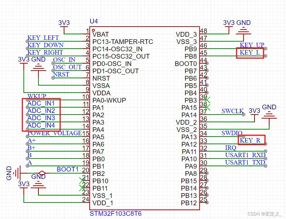Select the PC13-TAMPER-RTC pin name
The width and height of the screenshot is (286, 219).
click(x=122, y=42)
